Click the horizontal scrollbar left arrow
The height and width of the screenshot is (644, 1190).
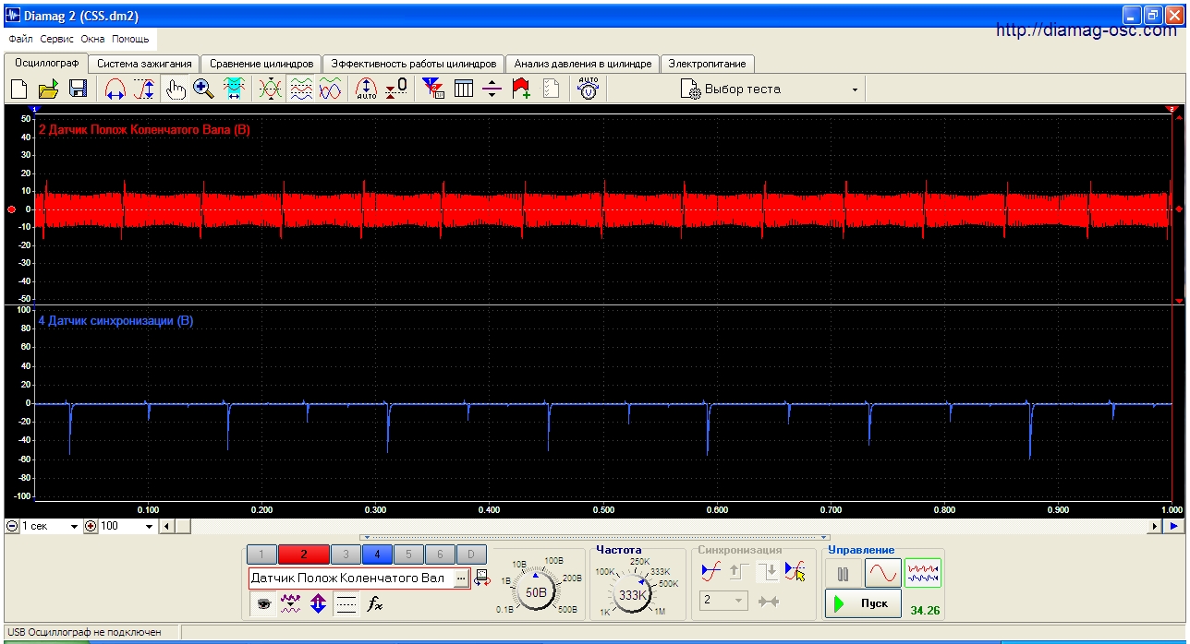(166, 526)
